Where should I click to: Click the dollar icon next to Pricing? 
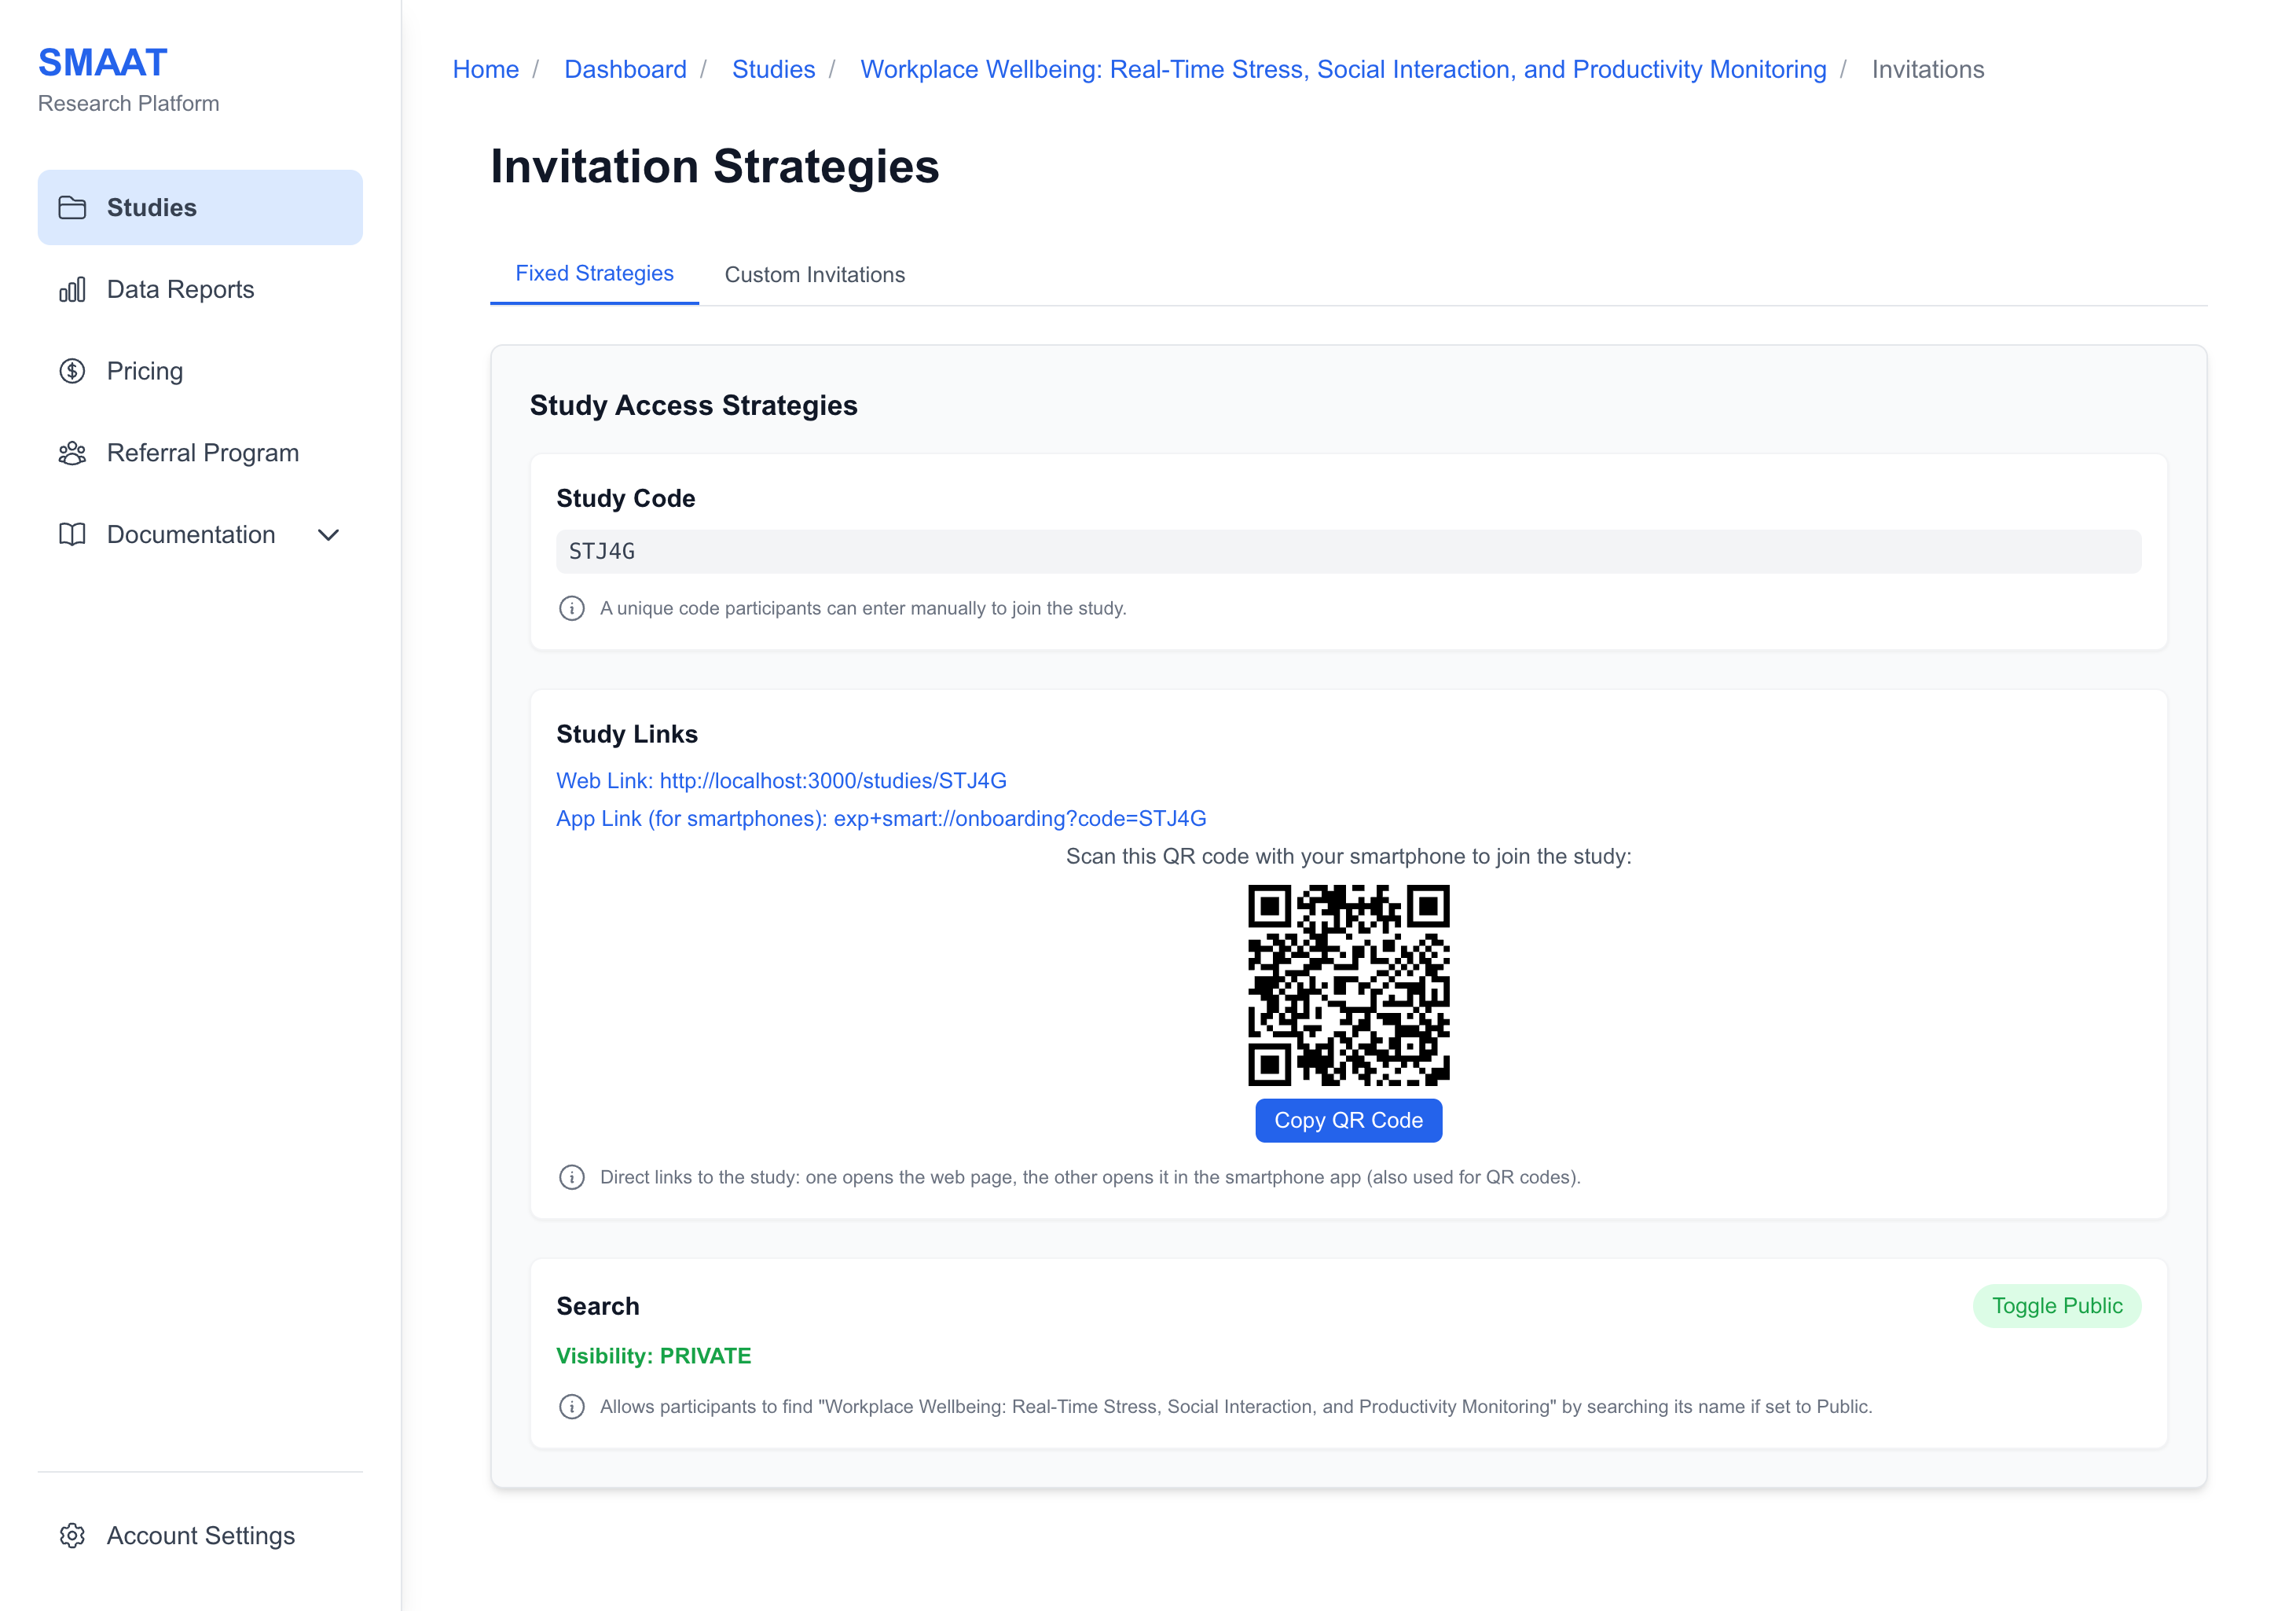pos(73,371)
